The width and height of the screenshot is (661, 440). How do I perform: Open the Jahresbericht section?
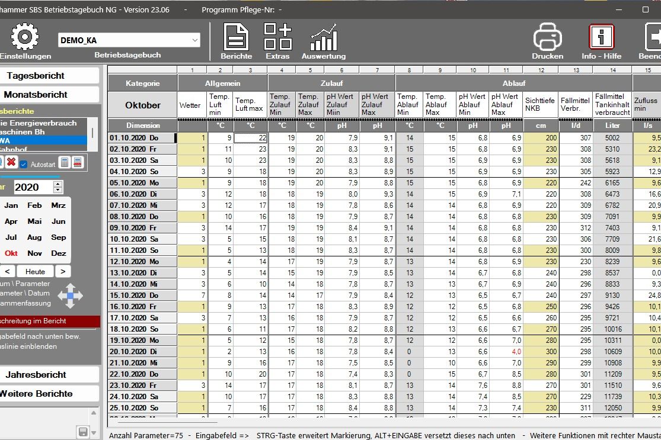36,375
